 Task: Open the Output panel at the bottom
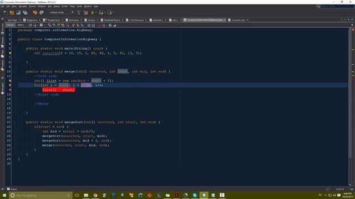click(12, 189)
